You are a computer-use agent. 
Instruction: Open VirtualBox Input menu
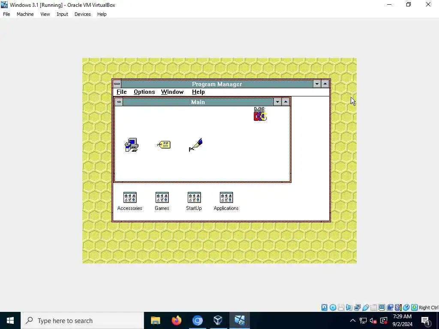[62, 14]
